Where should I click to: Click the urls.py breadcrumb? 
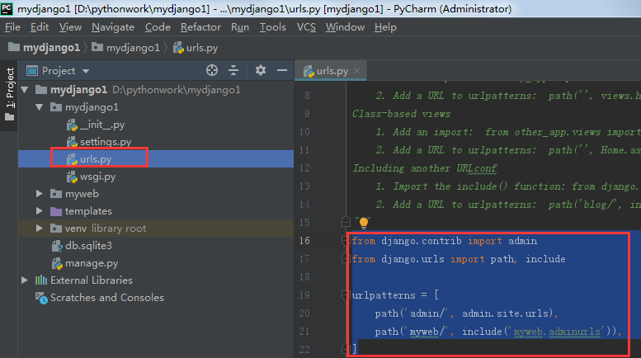point(196,48)
